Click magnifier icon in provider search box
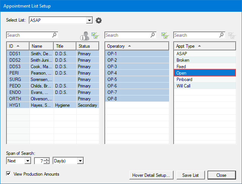The image size is (242, 184). click(54, 35)
